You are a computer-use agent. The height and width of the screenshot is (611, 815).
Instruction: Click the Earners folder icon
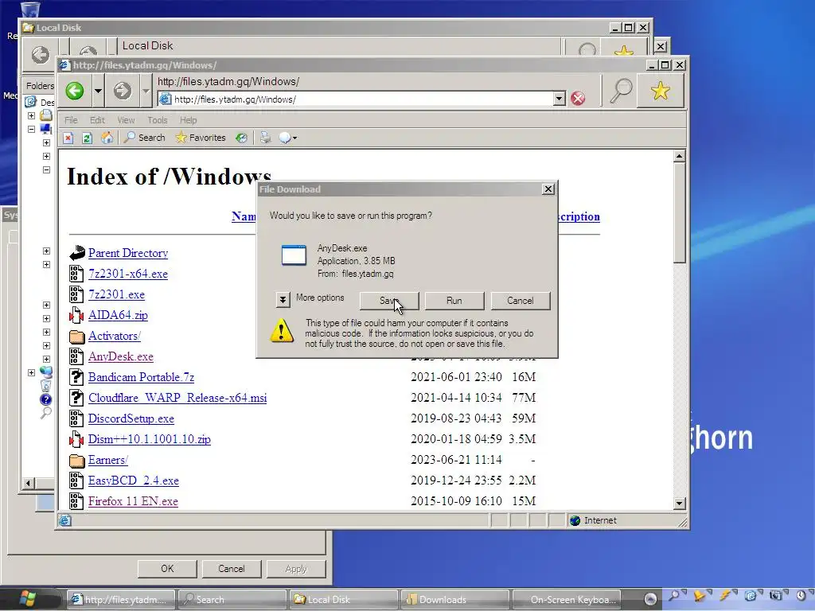coord(77,461)
